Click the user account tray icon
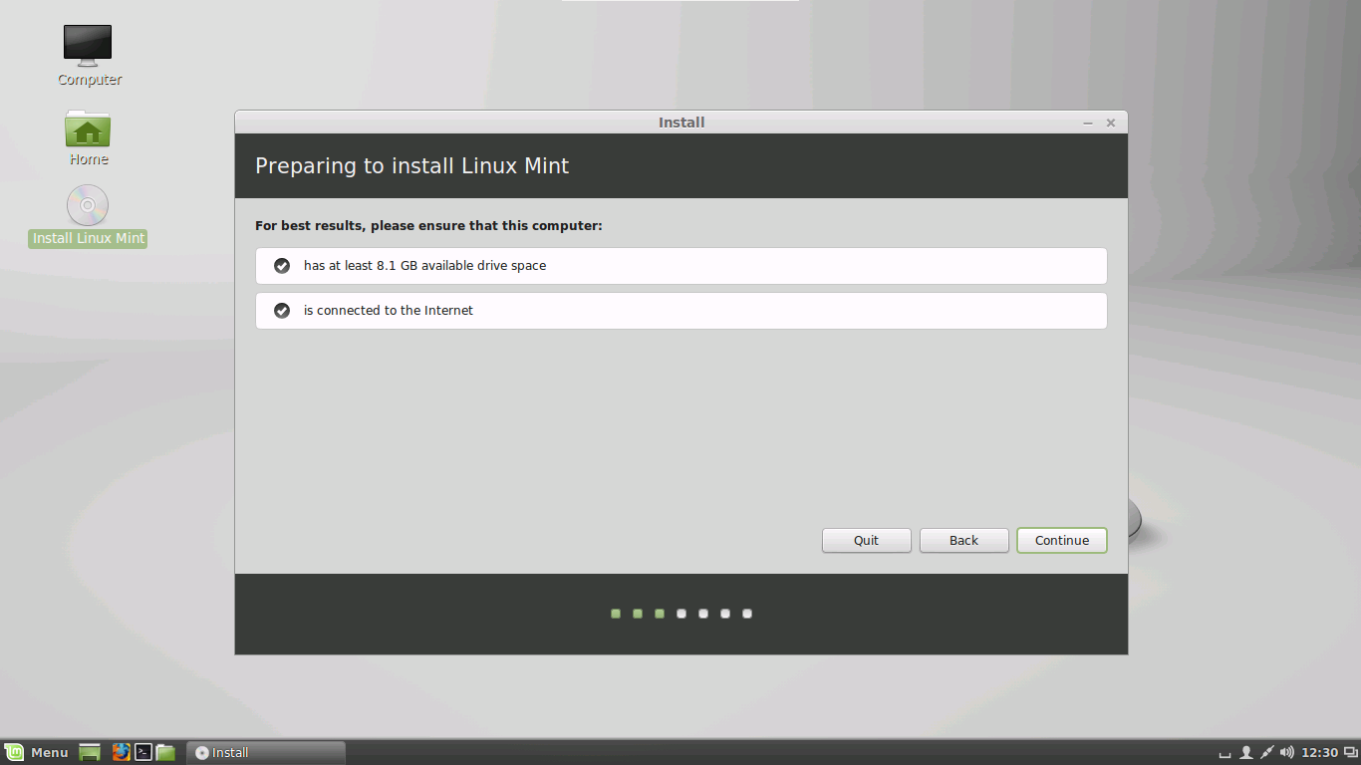 (x=1245, y=752)
